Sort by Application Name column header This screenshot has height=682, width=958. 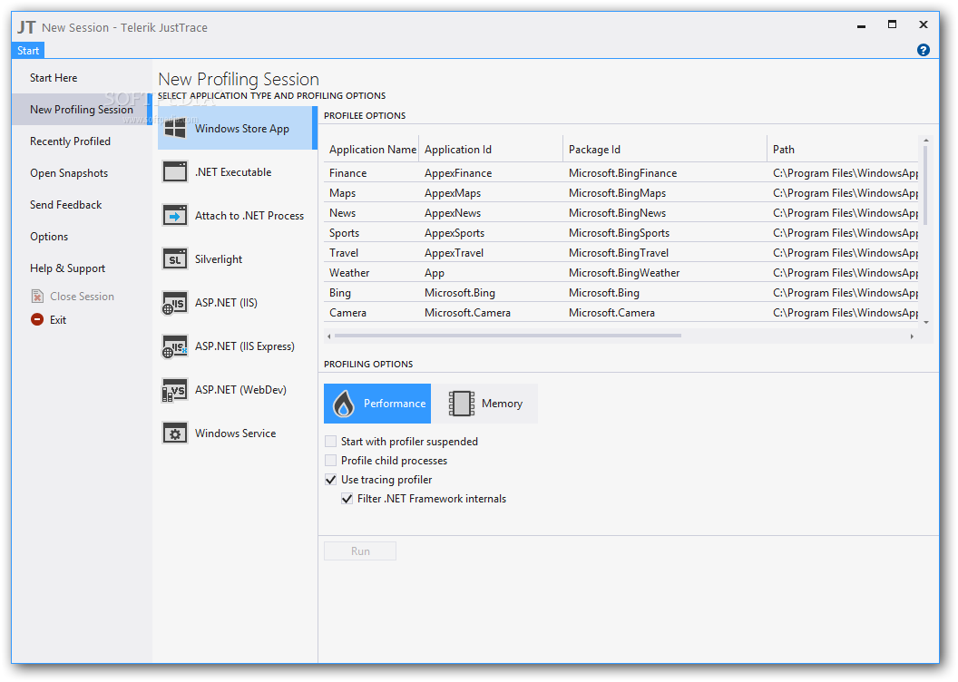point(372,150)
